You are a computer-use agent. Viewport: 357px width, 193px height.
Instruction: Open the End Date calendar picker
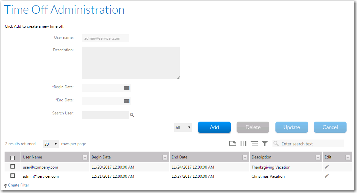[127, 101]
